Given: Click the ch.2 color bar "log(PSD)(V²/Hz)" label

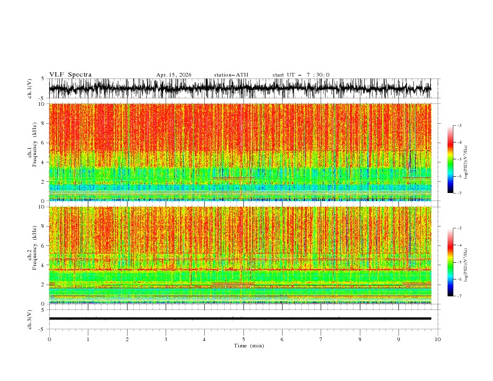Looking at the screenshot, I should pyautogui.click(x=466, y=265).
